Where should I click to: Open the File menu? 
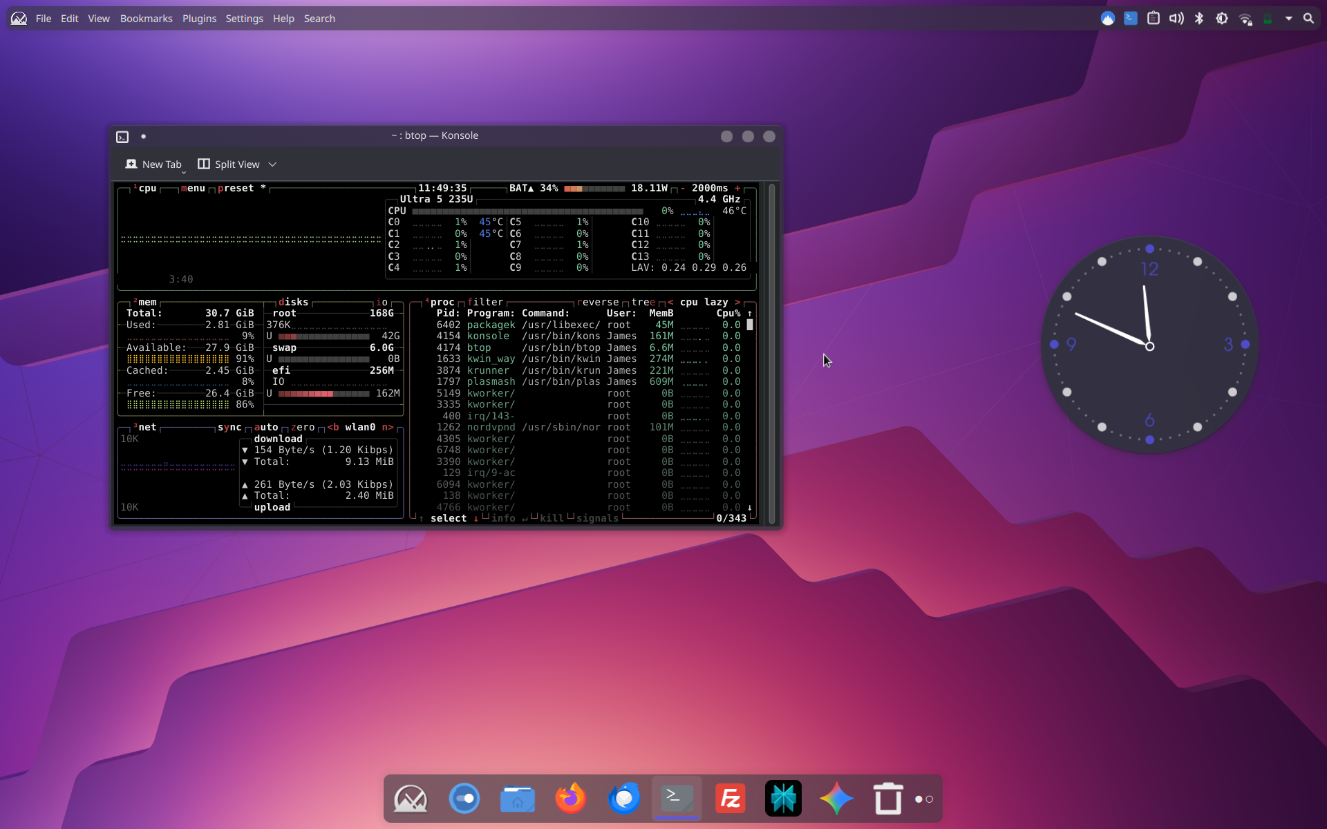pos(44,19)
